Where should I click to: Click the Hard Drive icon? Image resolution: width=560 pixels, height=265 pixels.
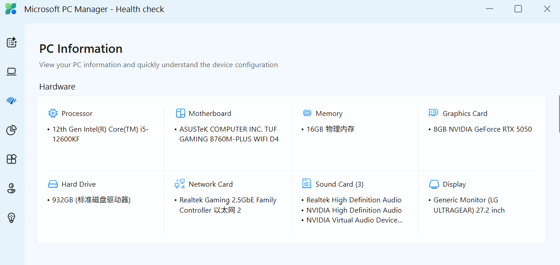[53, 184]
